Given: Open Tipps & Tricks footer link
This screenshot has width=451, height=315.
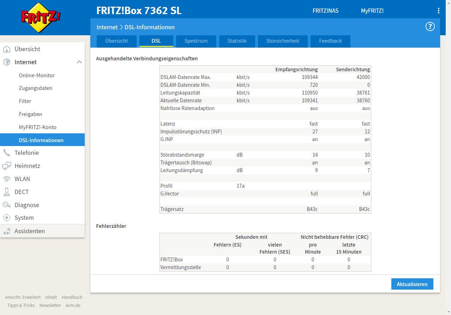Looking at the screenshot, I should pyautogui.click(x=21, y=305).
